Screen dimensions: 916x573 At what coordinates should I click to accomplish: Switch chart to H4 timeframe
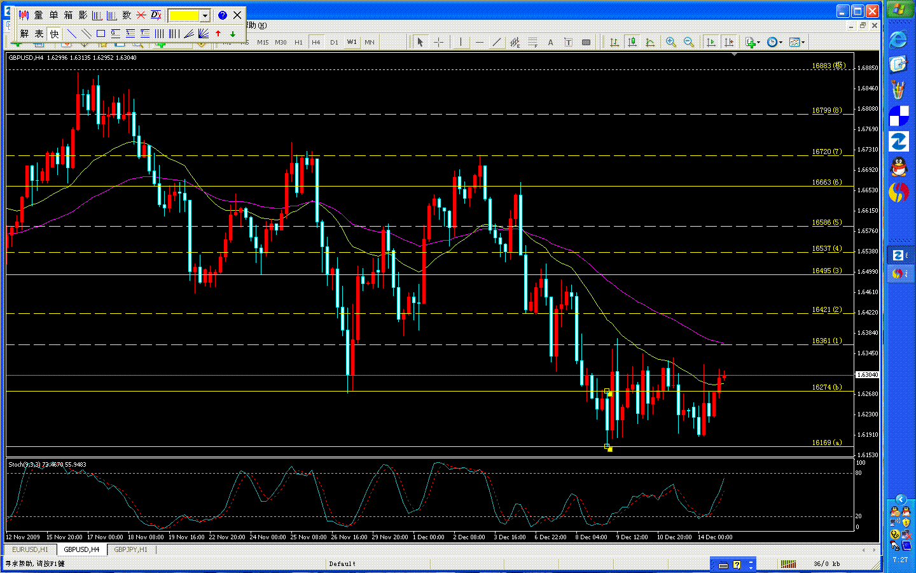tap(316, 43)
